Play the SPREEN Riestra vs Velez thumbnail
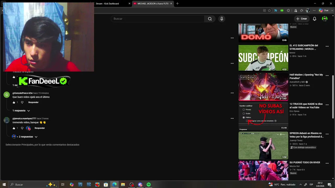Screen dimensions: 335x188 pos(263,145)
